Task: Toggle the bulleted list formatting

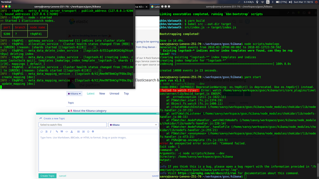Action: (x=79, y=132)
